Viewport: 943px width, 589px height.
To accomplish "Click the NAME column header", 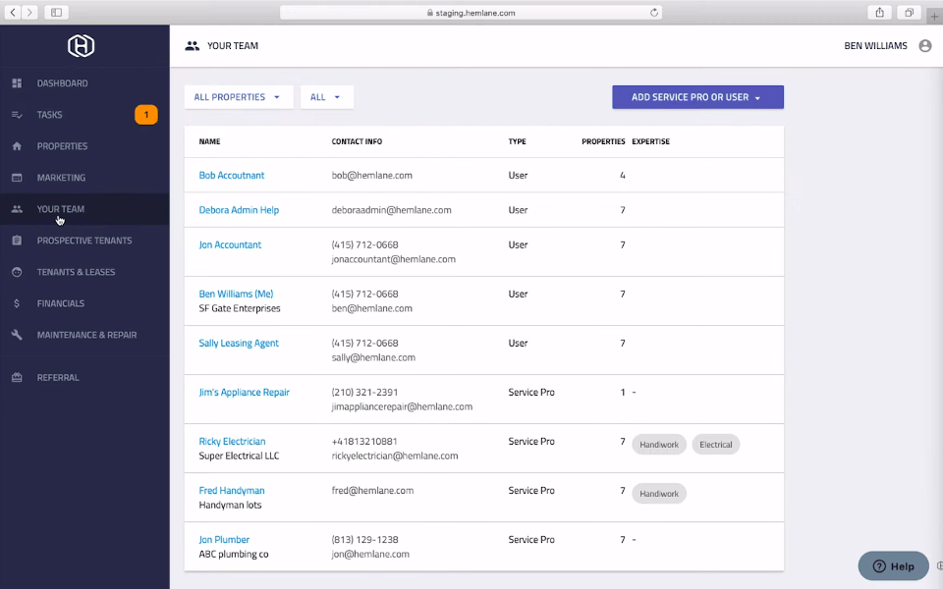I will (x=210, y=141).
